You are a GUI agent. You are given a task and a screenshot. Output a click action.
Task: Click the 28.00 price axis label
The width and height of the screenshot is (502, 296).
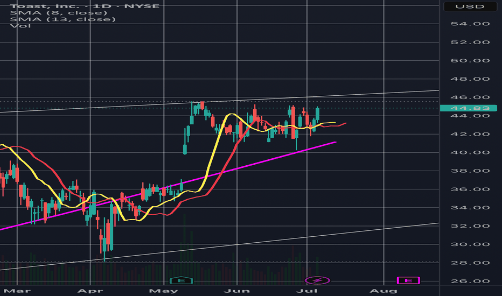point(470,263)
